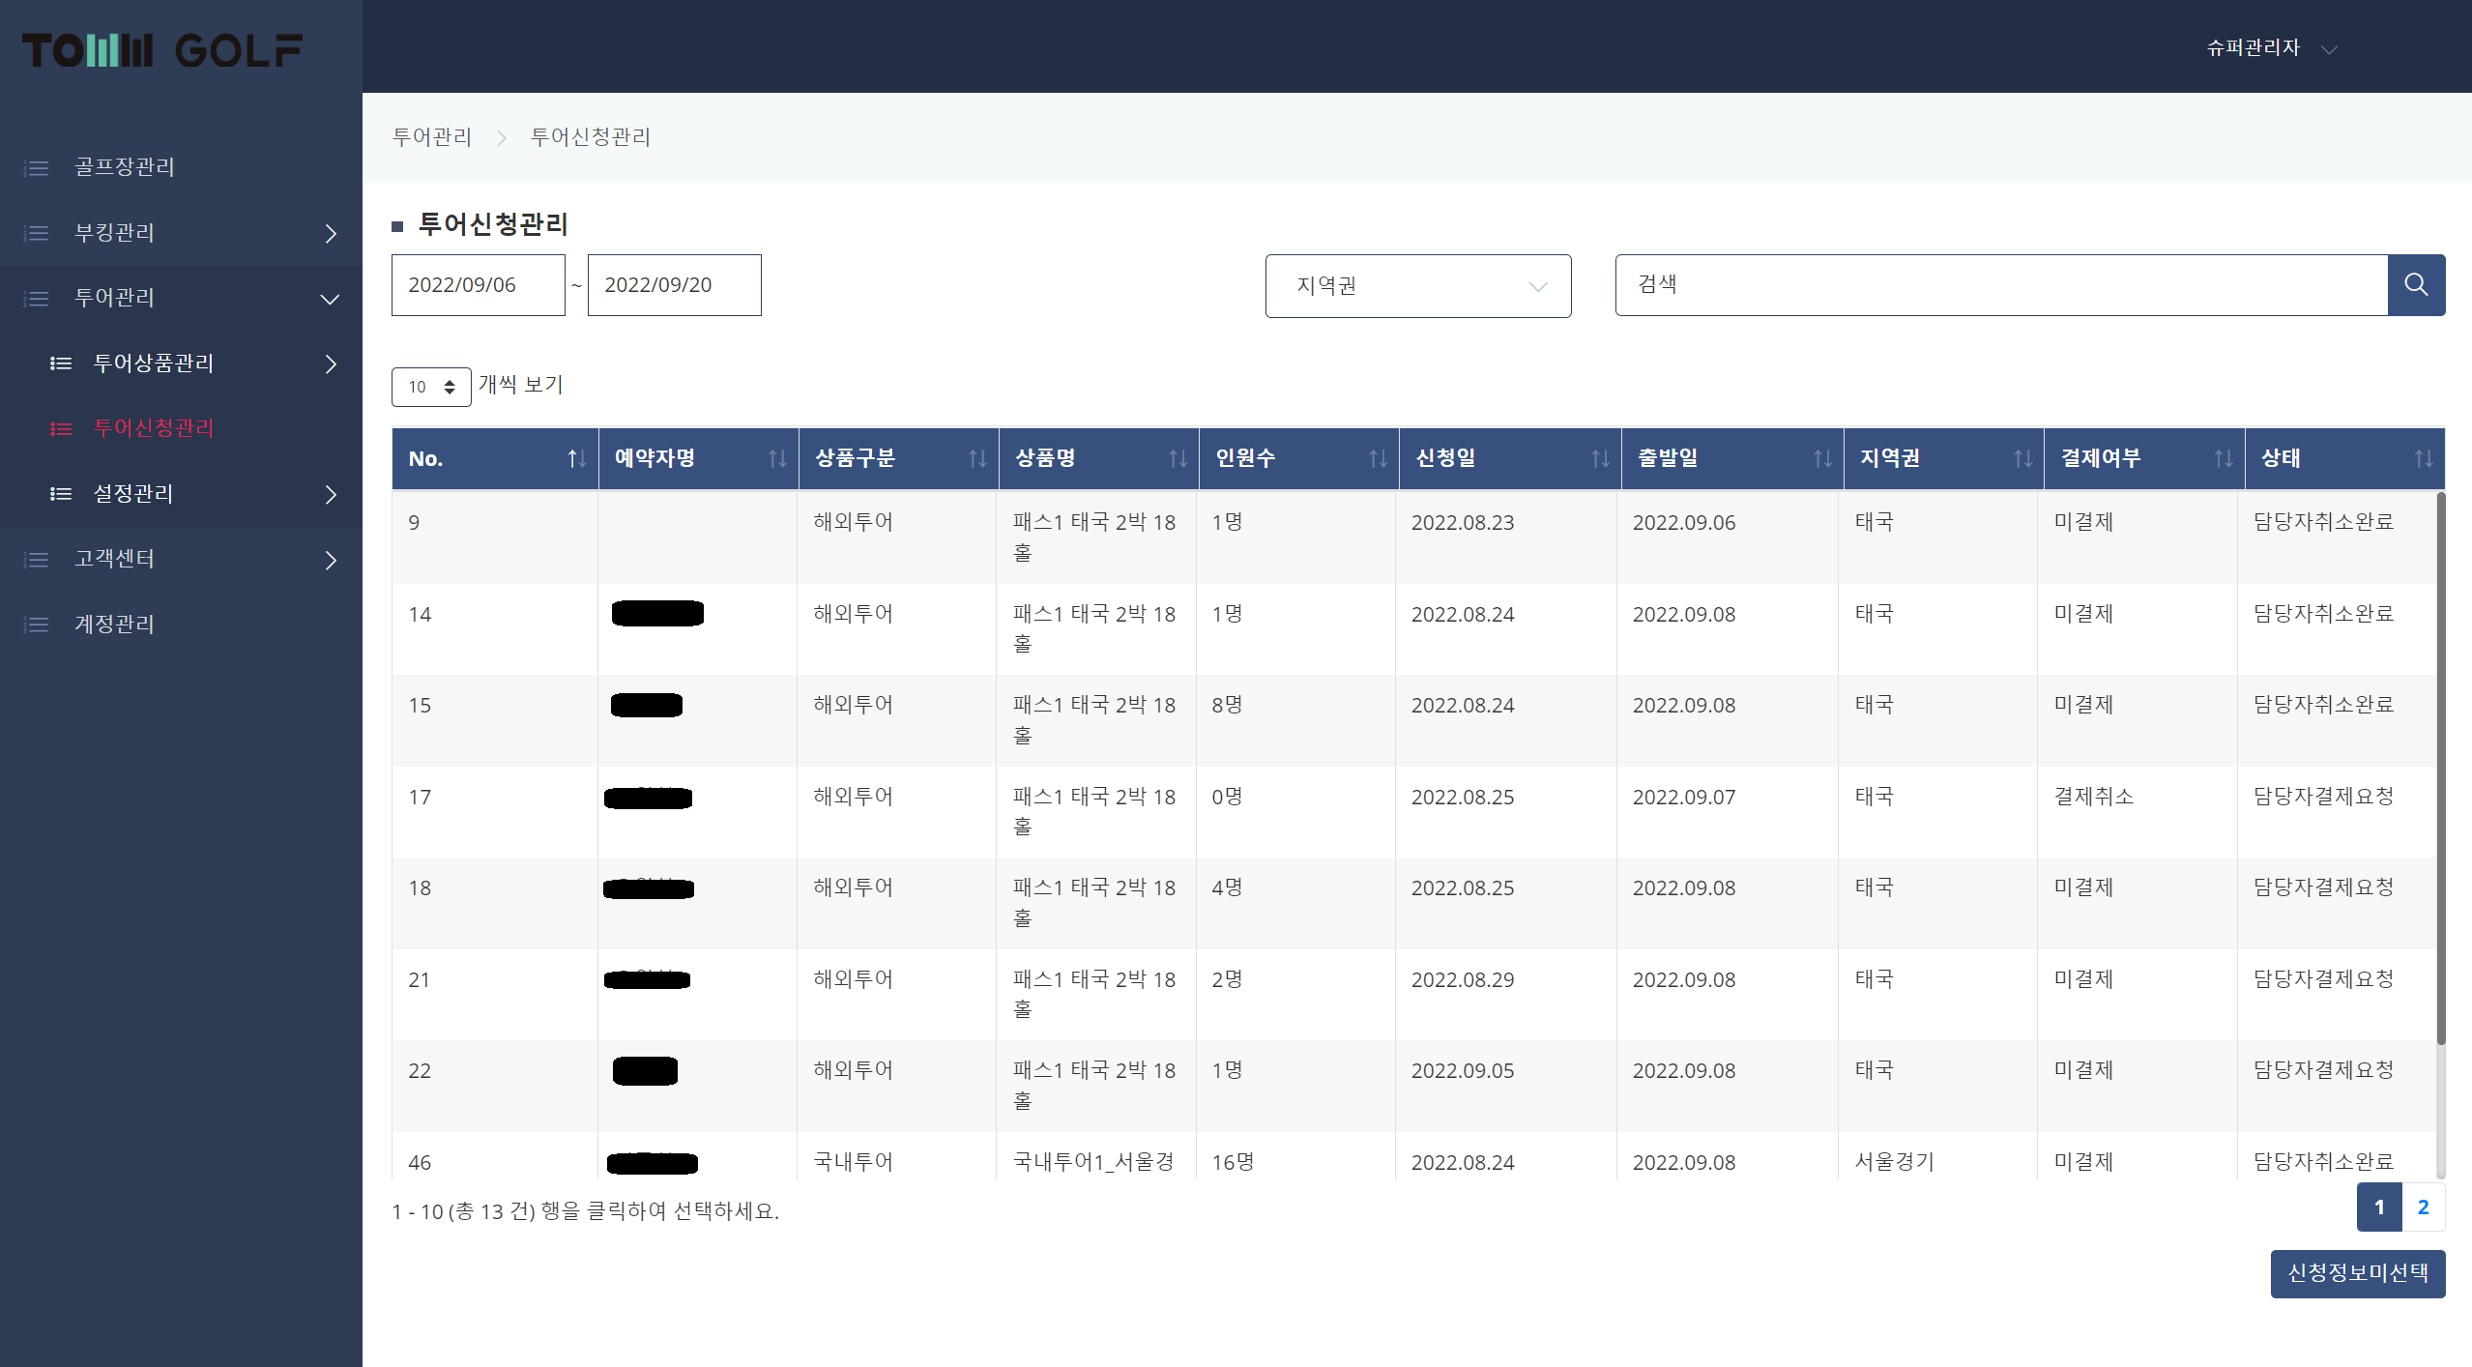
Task: Sort by 결제여부 column sort icon
Action: tap(2223, 458)
